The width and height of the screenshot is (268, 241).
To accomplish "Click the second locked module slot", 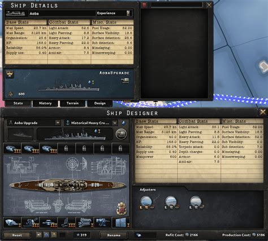I will pos(84,148).
